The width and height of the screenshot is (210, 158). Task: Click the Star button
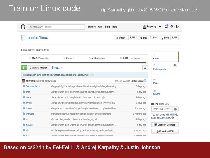tap(143, 38)
